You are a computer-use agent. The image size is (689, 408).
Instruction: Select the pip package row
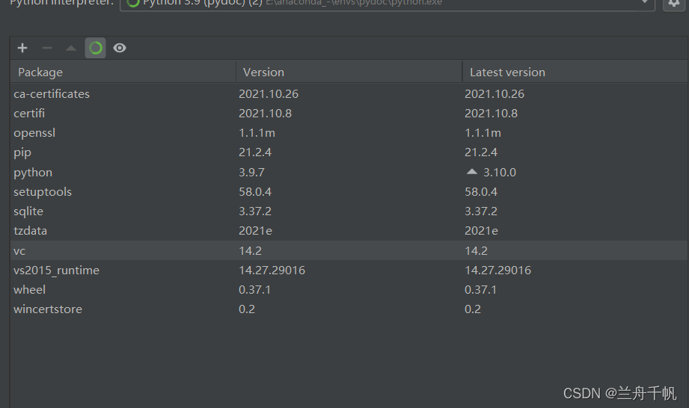[22, 152]
